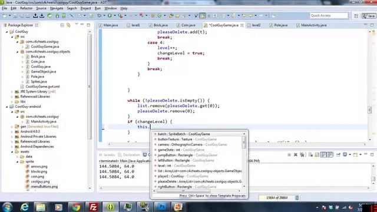Image resolution: width=377 pixels, height=212 pixels.
Task: Click the Open Type toolbar icon
Action: click(x=171, y=16)
